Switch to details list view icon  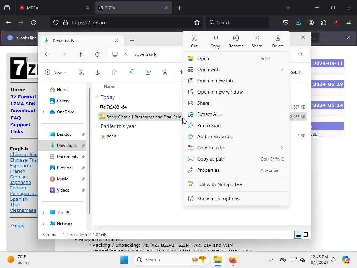point(298,234)
